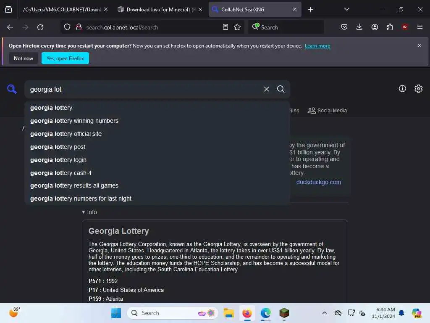The width and height of the screenshot is (430, 323).
Task: Switch to the Downloads folder tab
Action: (x=62, y=9)
